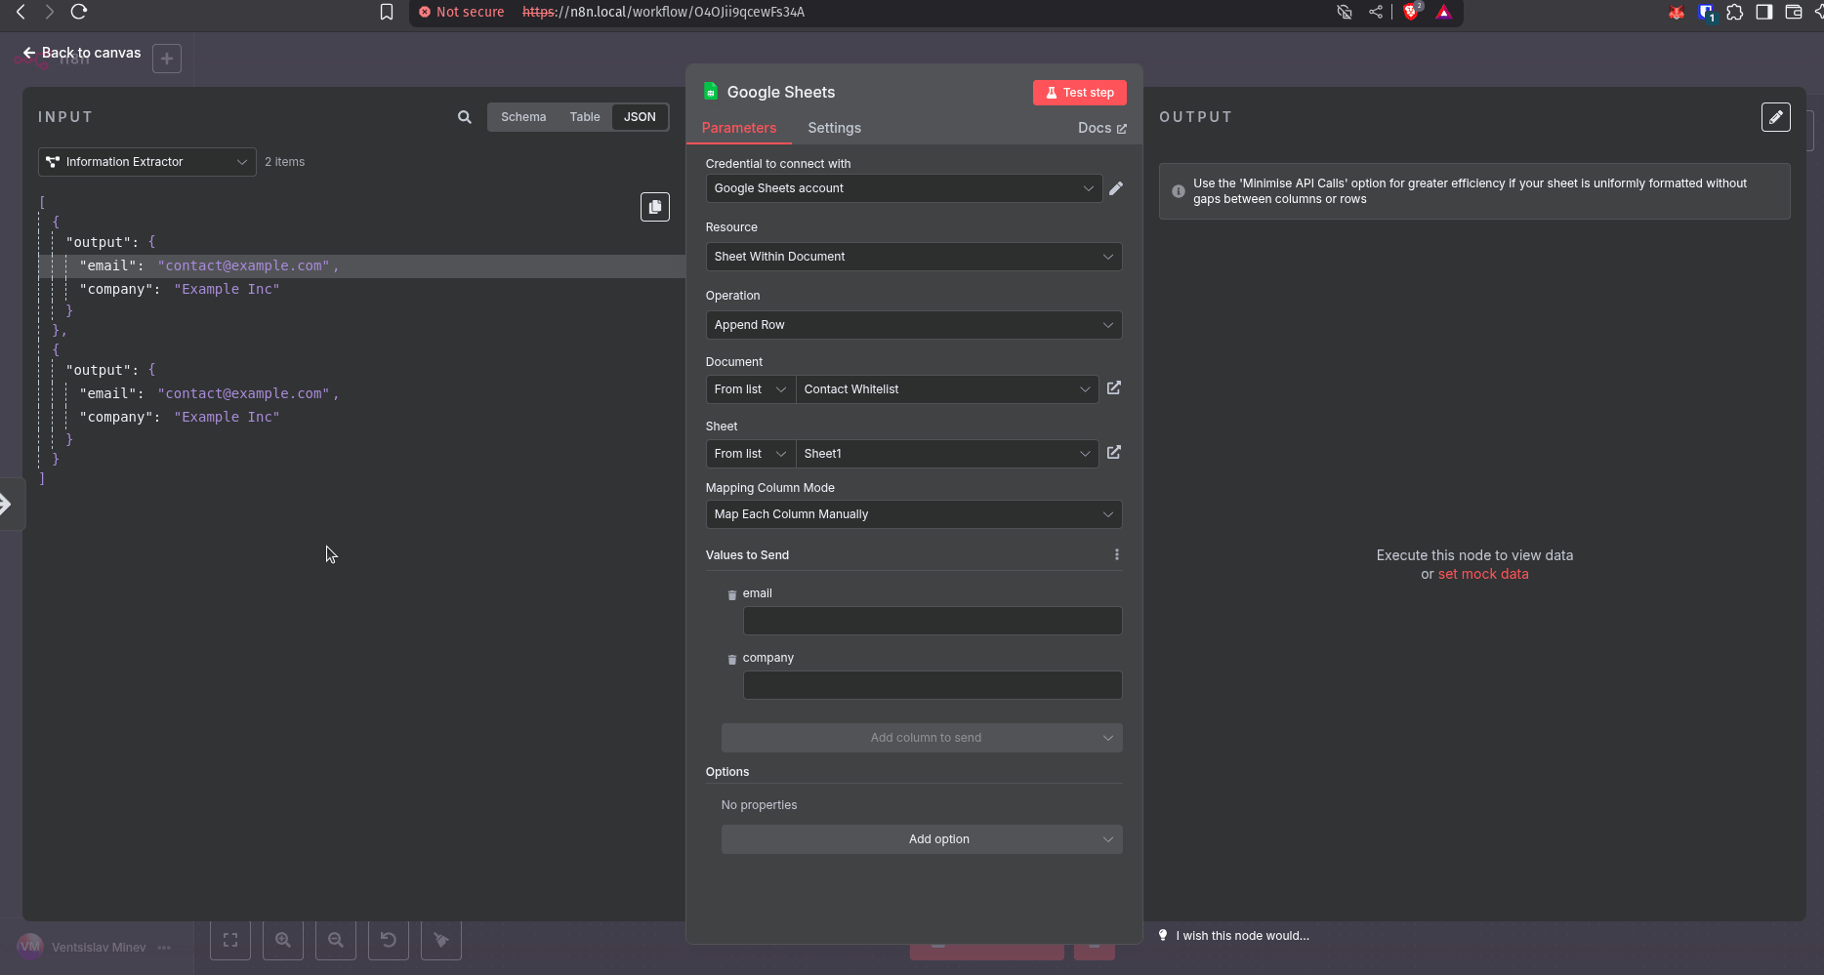Open the browser wallet icon

pos(1794,12)
